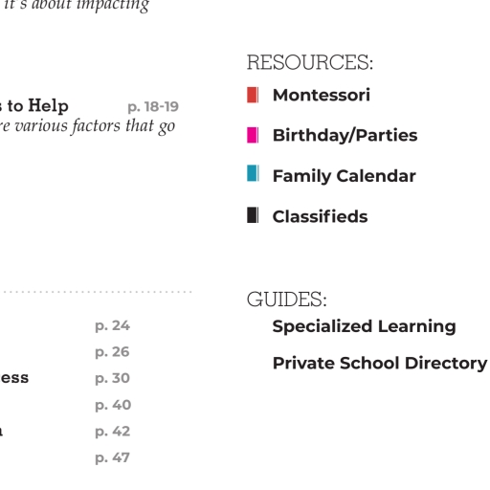Jump to page 26 entry
Image resolution: width=490 pixels, height=490 pixels.
[112, 352]
